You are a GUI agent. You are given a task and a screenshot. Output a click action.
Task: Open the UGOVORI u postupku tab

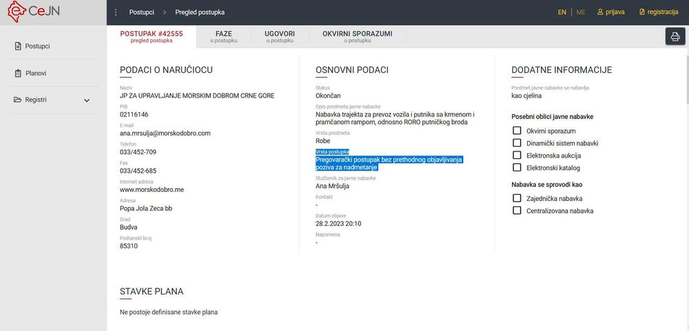point(280,36)
